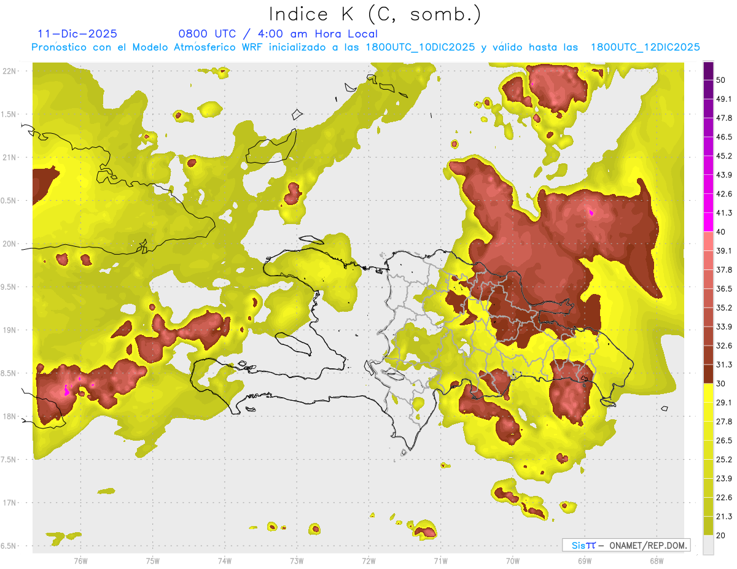The image size is (737, 569).
Task: Click the '9.5N' latitude label
Action: [x=9, y=287]
